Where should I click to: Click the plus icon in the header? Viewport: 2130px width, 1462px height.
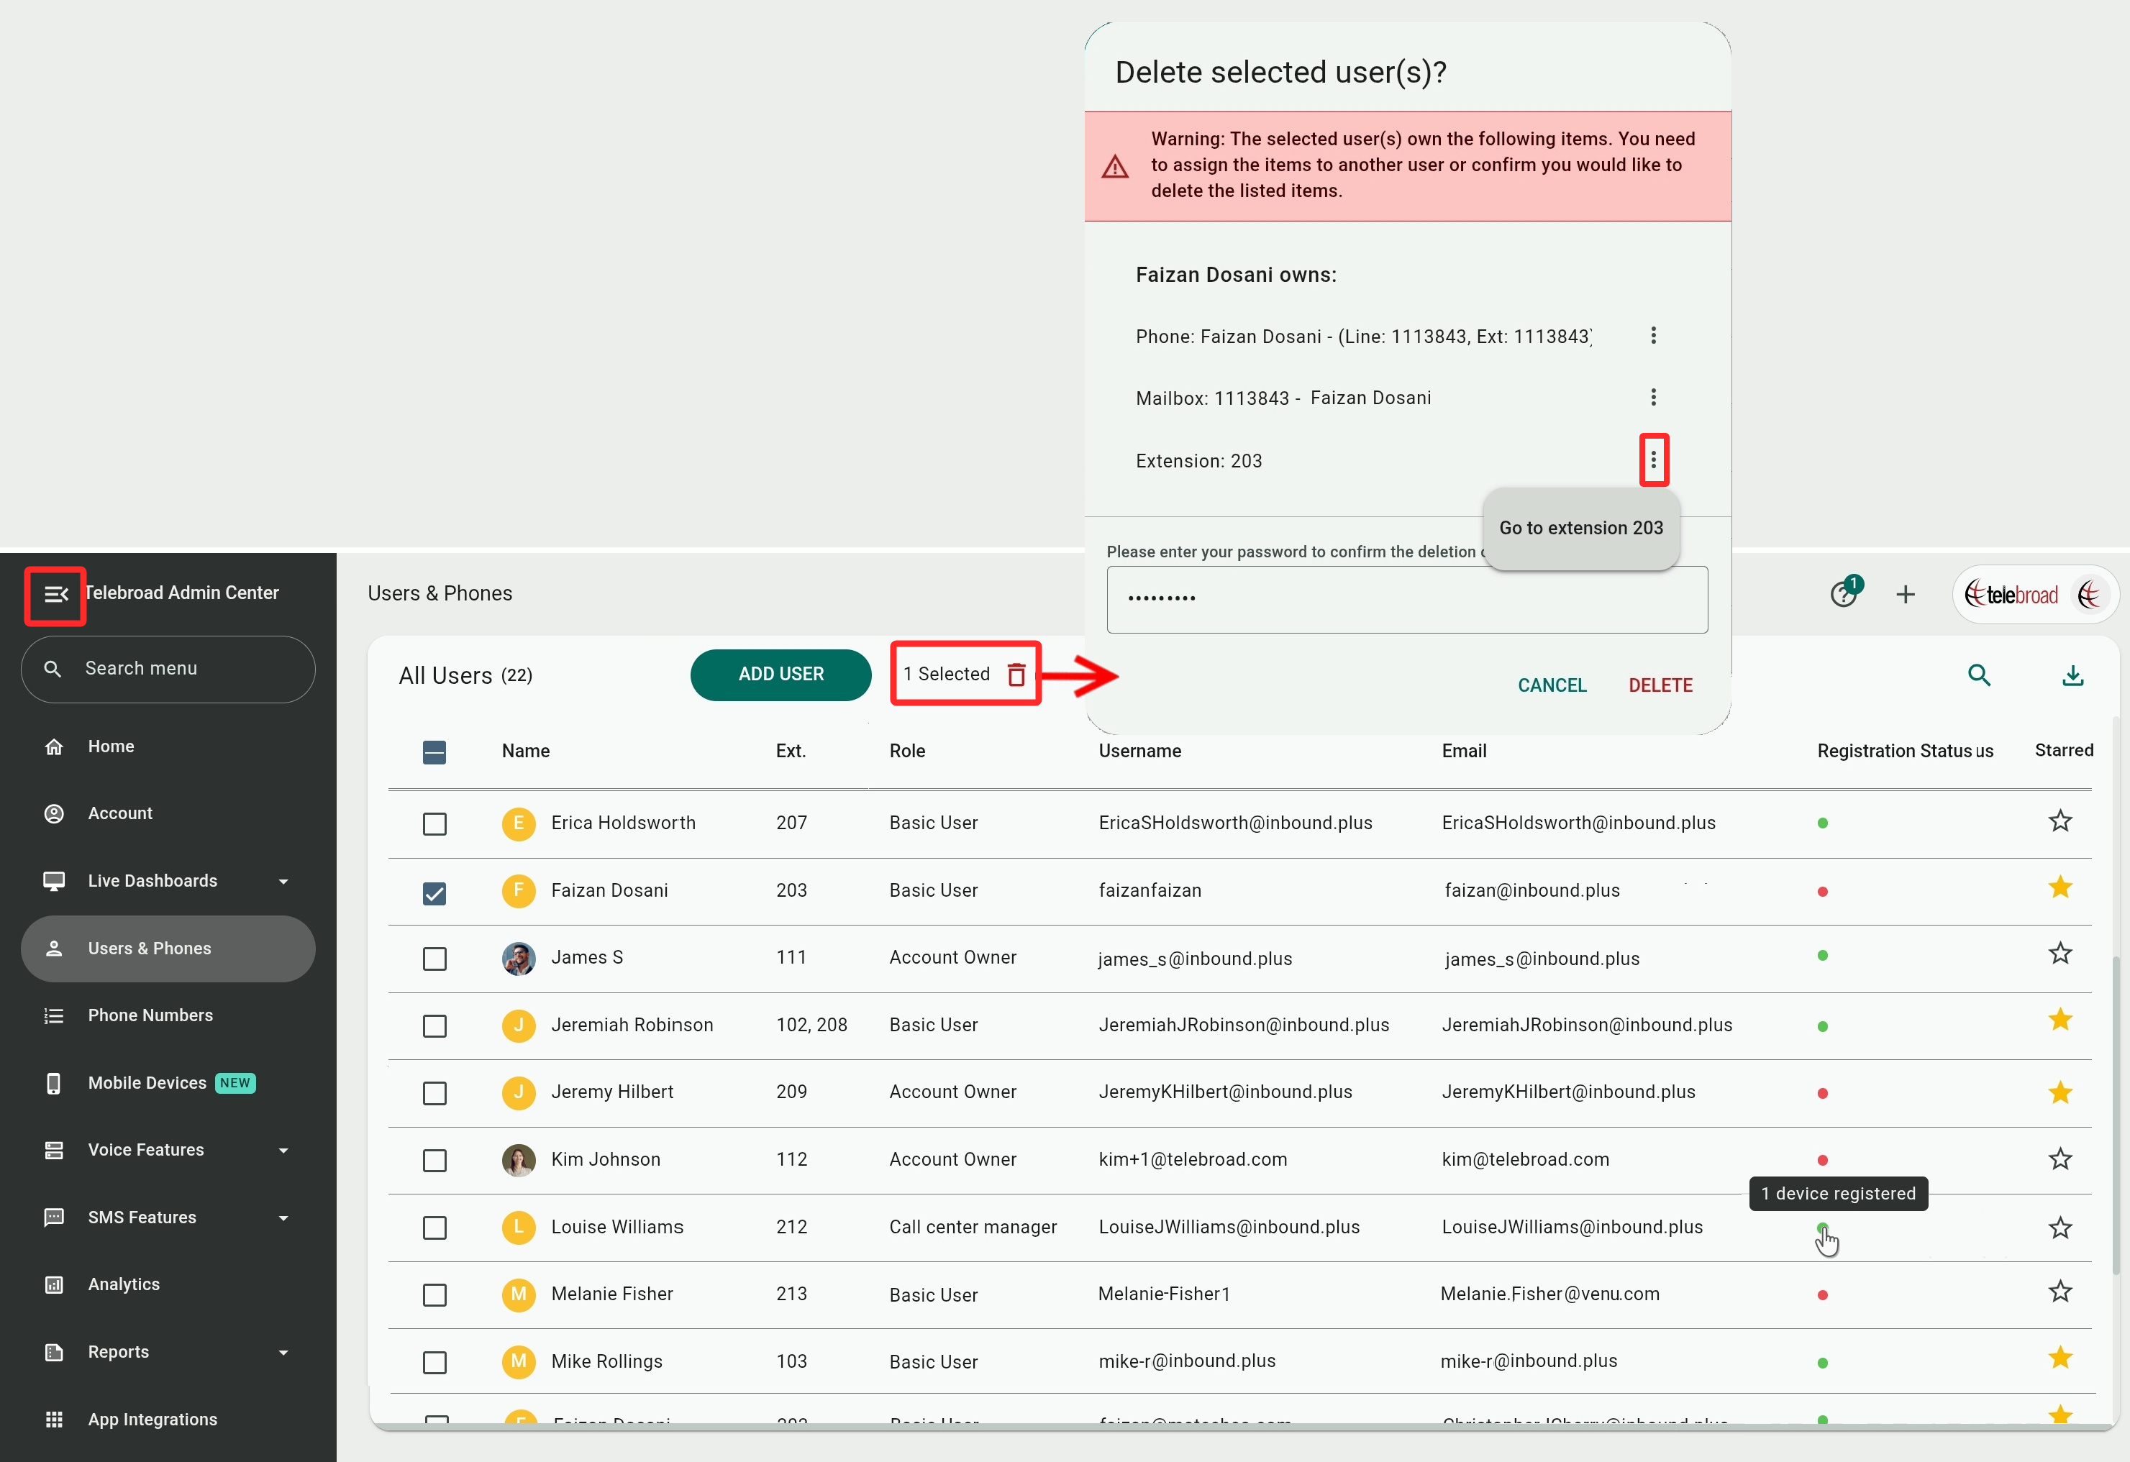coord(1905,593)
